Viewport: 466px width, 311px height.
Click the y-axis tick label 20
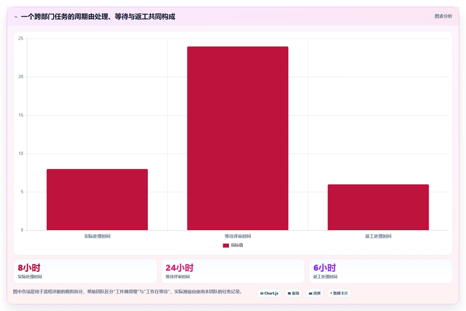(x=21, y=77)
